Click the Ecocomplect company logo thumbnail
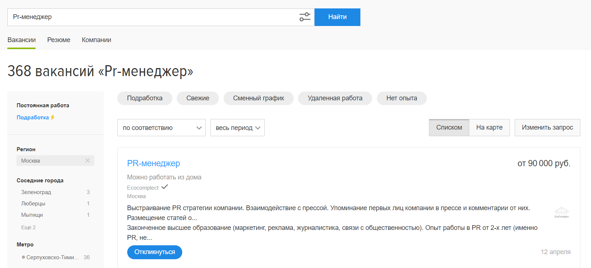The height and width of the screenshot is (268, 591). [x=561, y=212]
